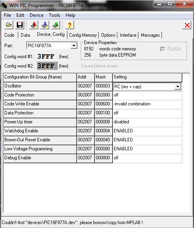Click the Code Protection row name
The width and height of the screenshot is (194, 228).
[x=40, y=95]
